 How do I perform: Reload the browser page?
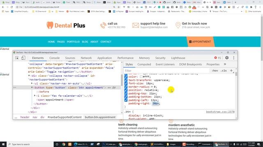[12, 7]
